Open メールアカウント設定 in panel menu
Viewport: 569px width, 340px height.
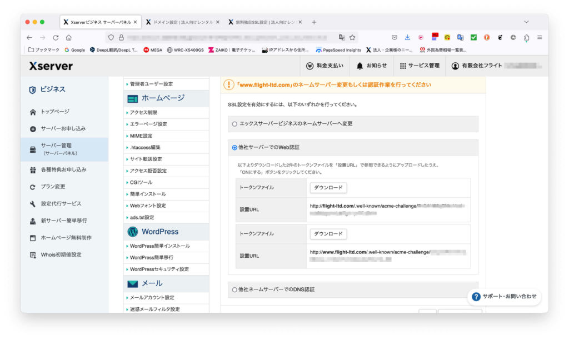[x=166, y=298]
